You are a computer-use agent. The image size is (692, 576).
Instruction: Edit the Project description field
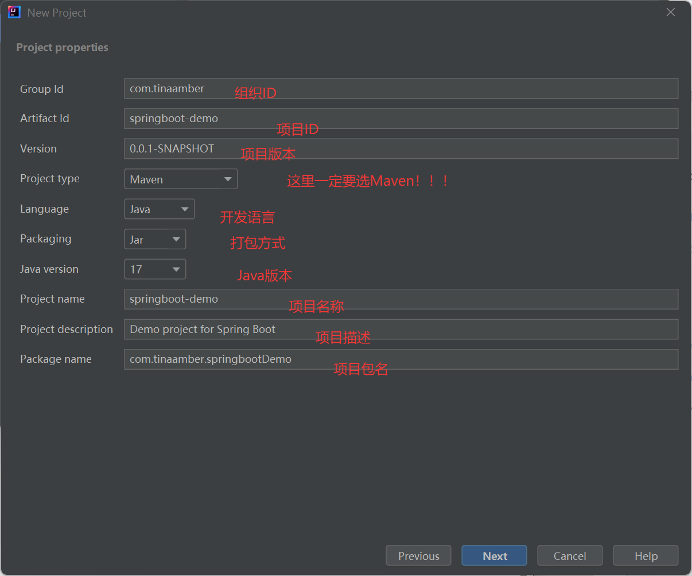[x=401, y=329]
